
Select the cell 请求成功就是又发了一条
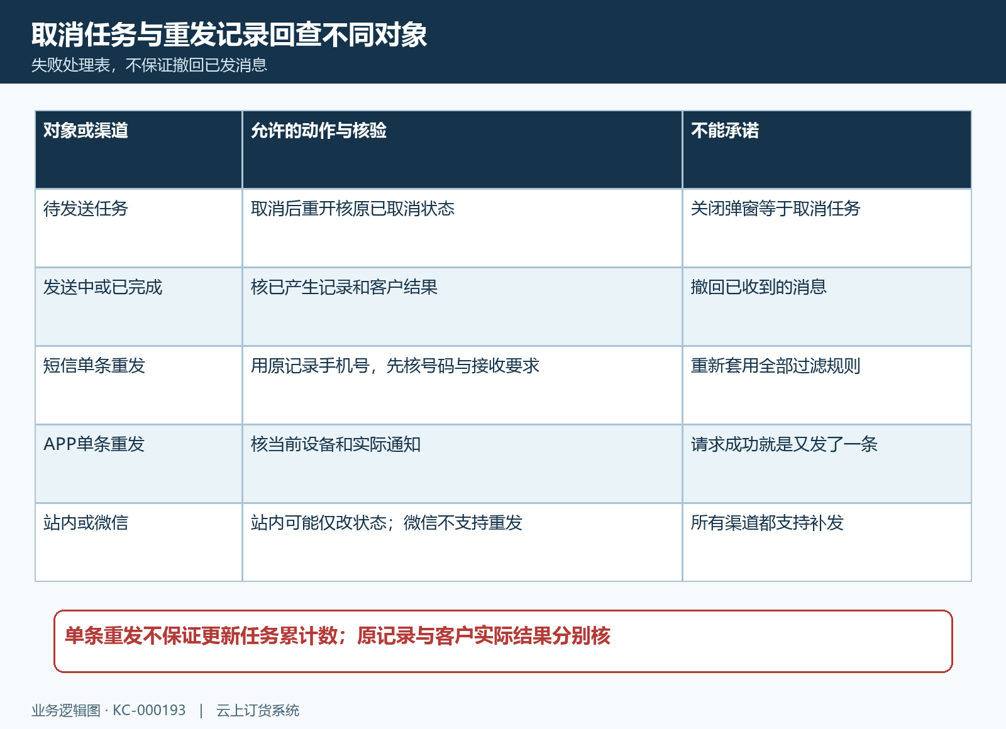(827, 464)
